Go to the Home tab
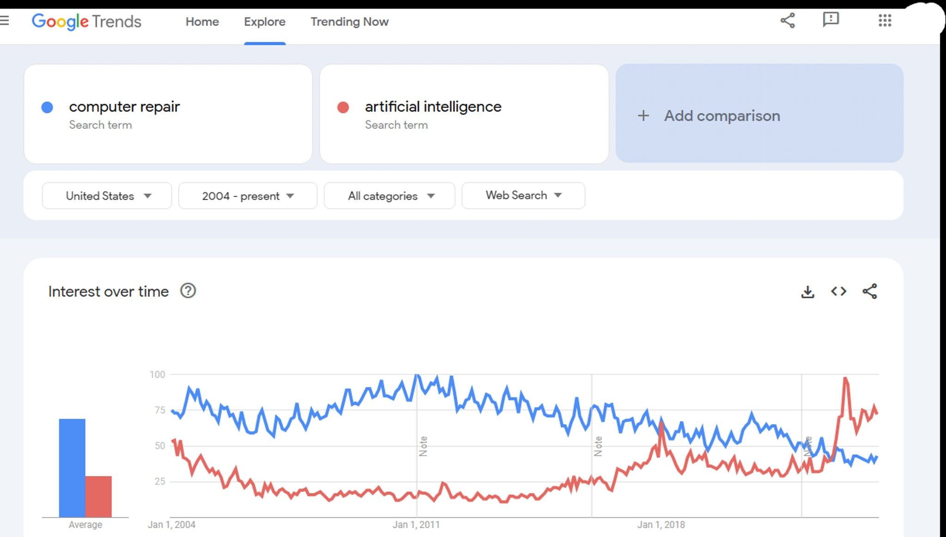946x537 pixels. click(202, 22)
